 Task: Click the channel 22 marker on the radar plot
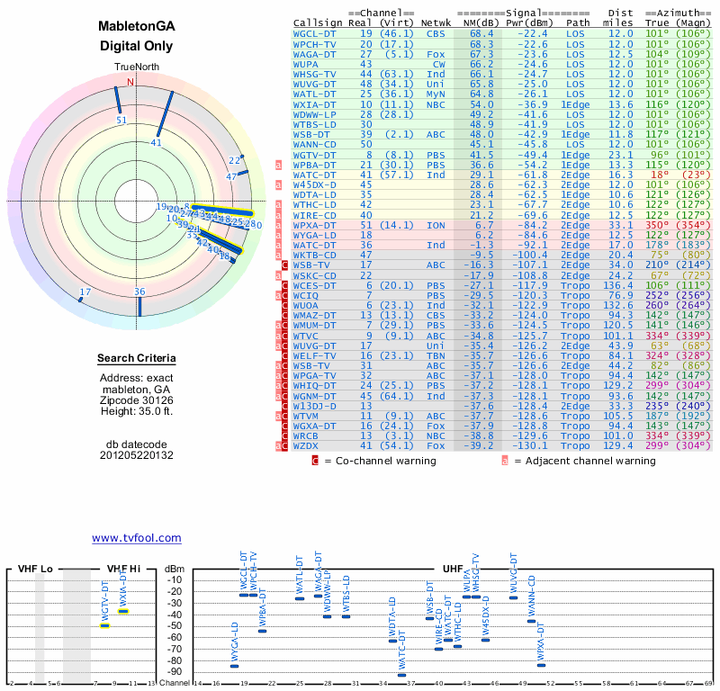(242, 157)
